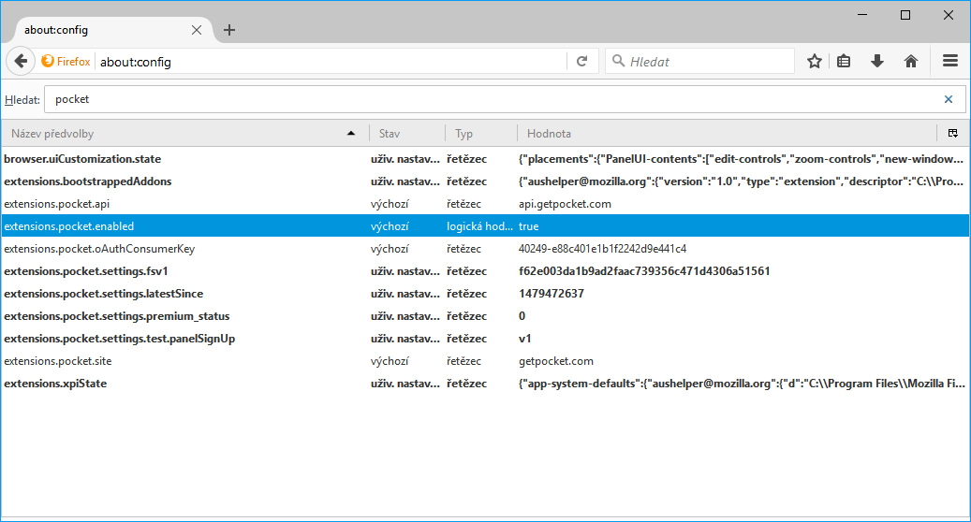Viewport: 971px width, 522px height.
Task: Show your bookmarks list icon
Action: pos(844,61)
